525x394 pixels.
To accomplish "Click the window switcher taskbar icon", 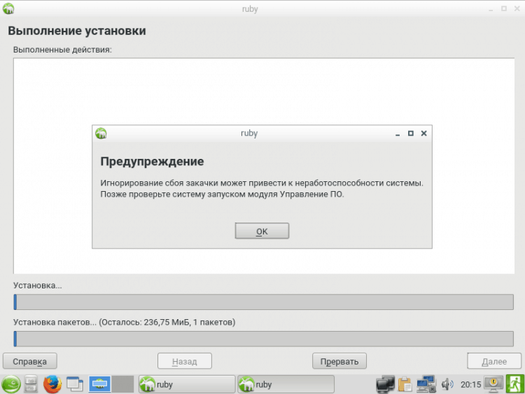I will 74,384.
